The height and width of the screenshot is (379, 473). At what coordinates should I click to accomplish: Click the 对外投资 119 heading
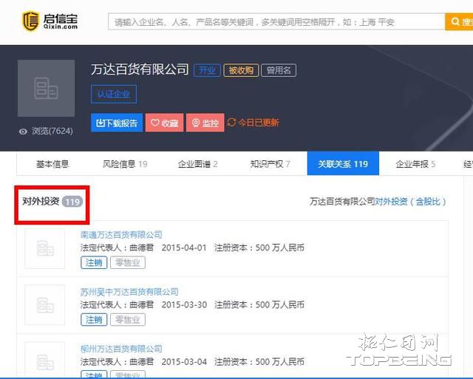pyautogui.click(x=52, y=201)
